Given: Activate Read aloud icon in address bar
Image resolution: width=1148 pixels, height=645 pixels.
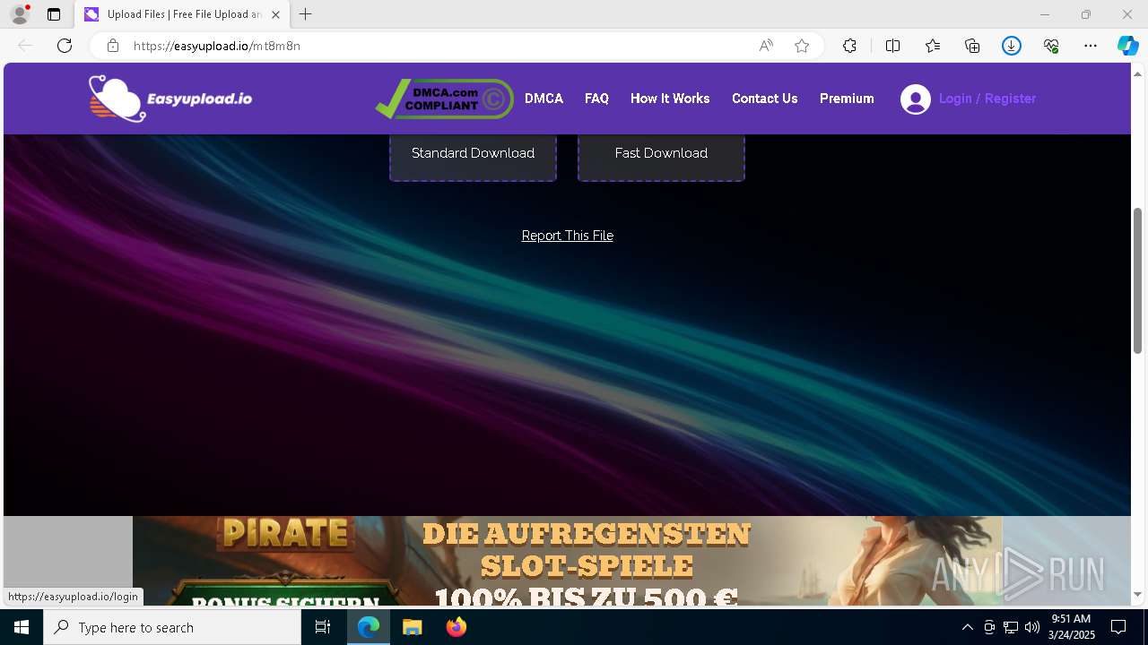Looking at the screenshot, I should click(x=766, y=46).
